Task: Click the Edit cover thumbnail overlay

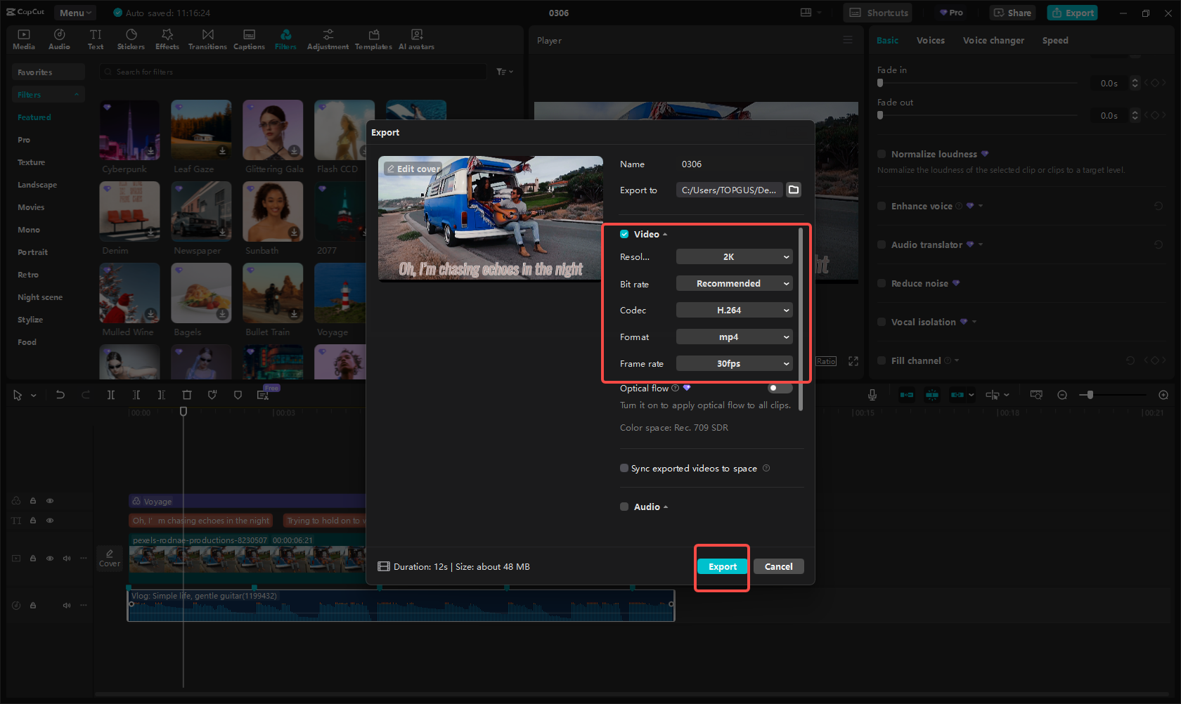Action: point(413,169)
